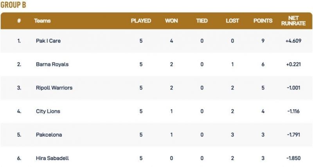Select the rank 3 position number
The width and height of the screenshot is (313, 167).
19,88
